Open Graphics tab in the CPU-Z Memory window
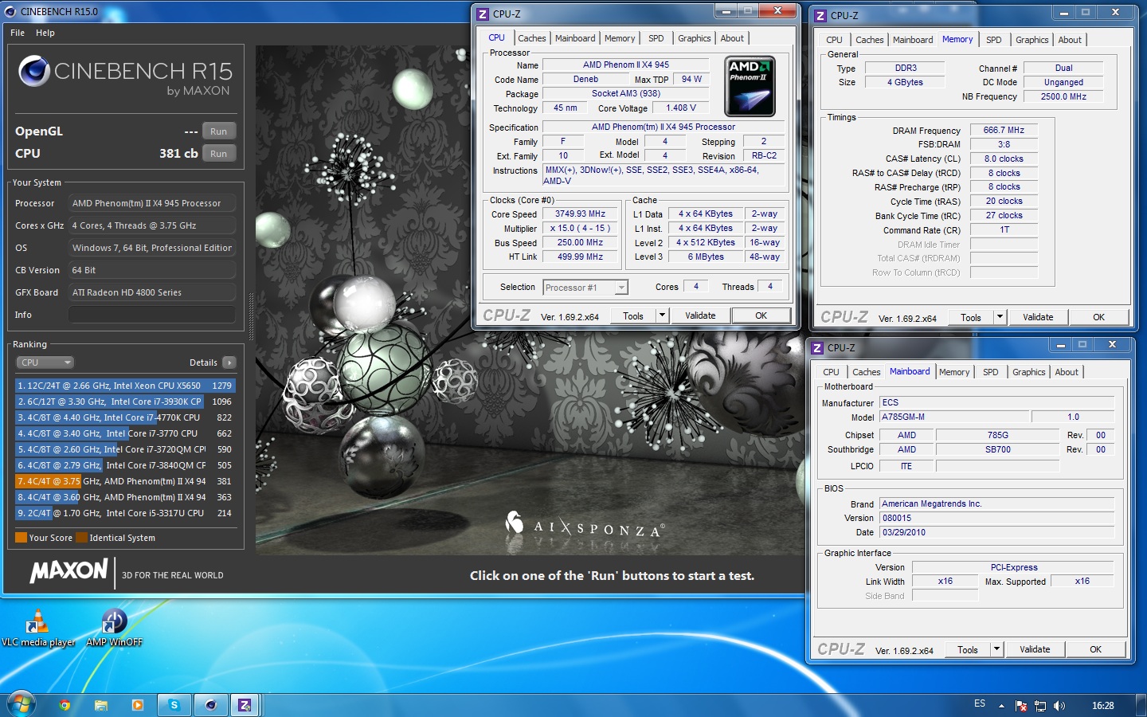This screenshot has width=1147, height=717. tap(1032, 40)
